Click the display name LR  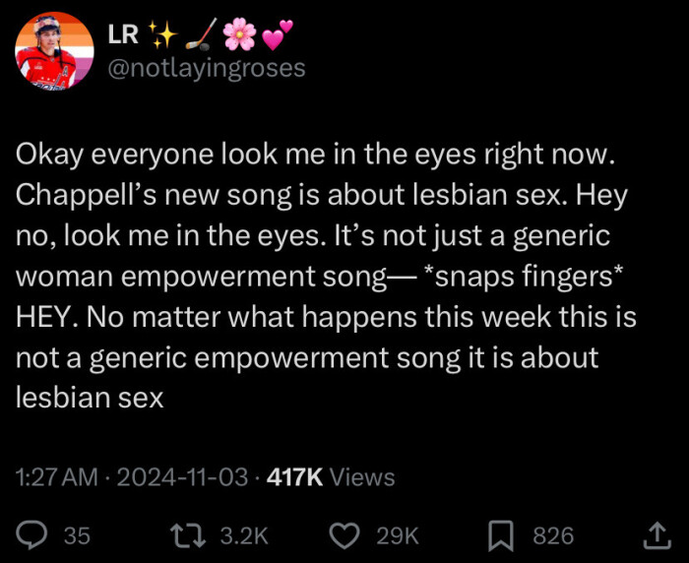tap(122, 35)
